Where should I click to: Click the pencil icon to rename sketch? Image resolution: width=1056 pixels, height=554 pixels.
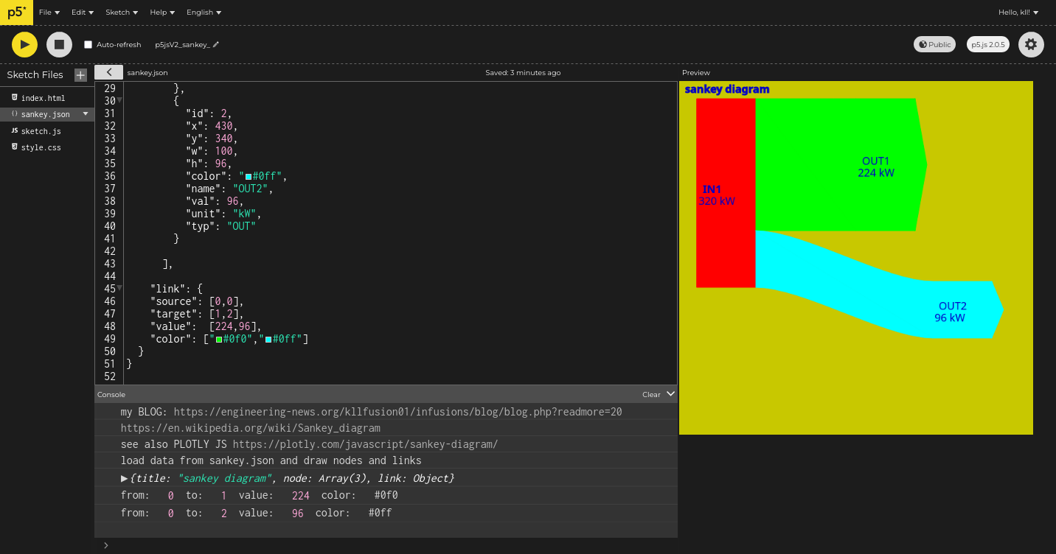(216, 45)
